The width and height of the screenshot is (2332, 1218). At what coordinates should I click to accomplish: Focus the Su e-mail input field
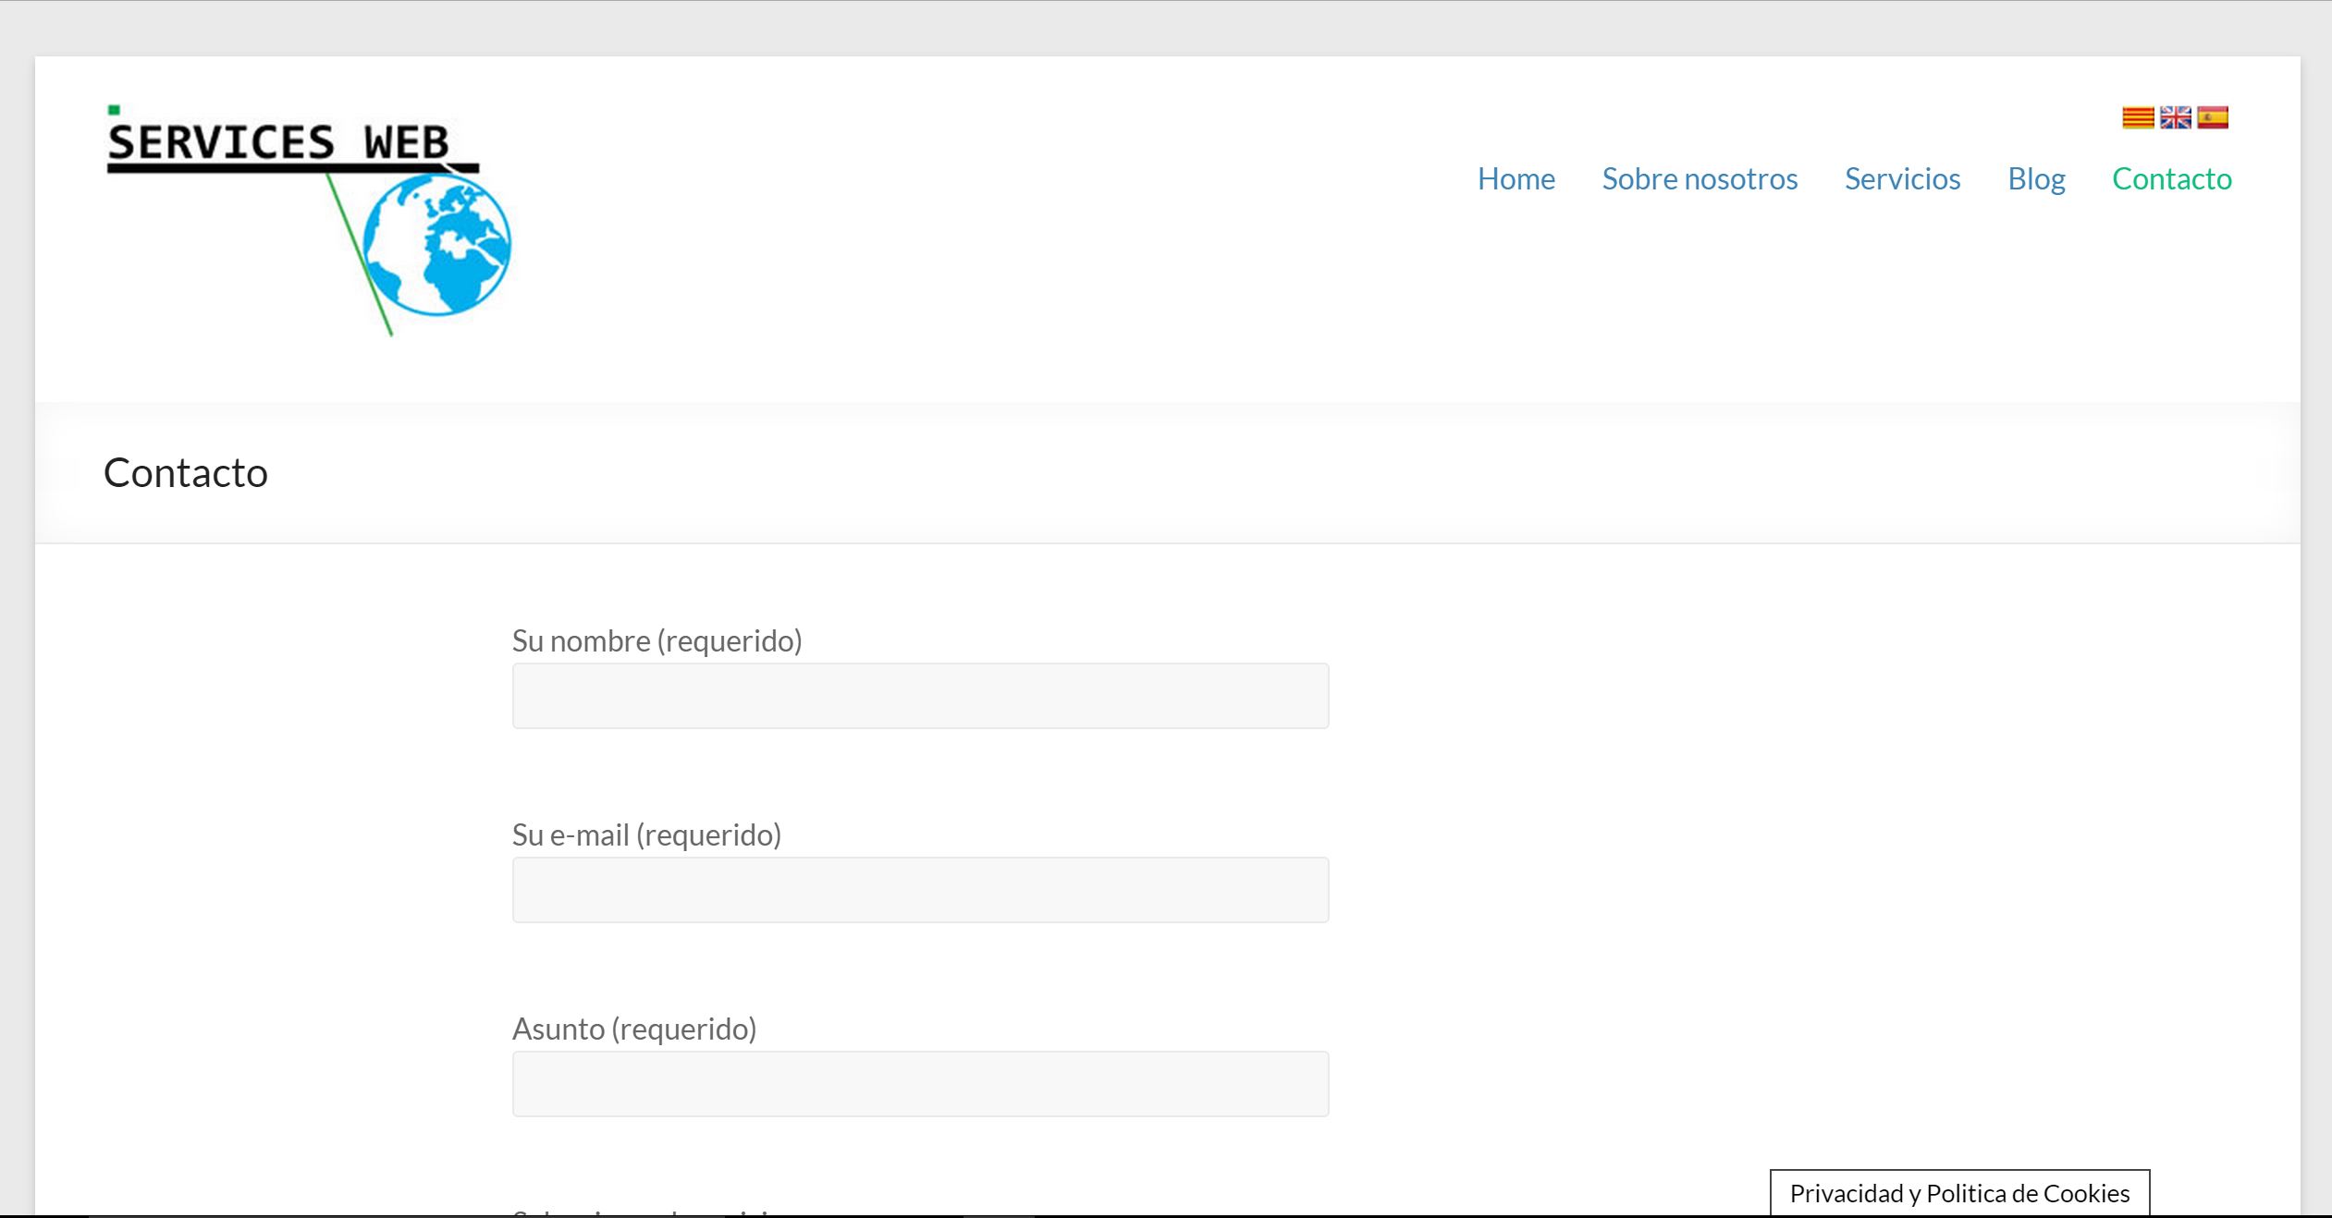920,890
